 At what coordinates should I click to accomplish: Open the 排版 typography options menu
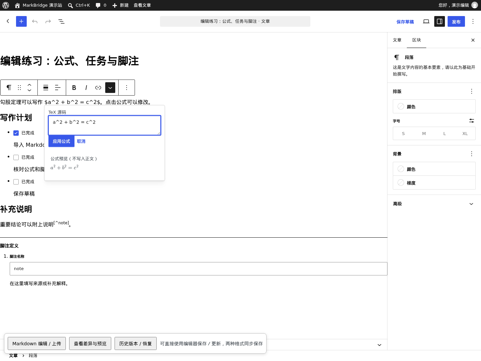[x=472, y=91]
